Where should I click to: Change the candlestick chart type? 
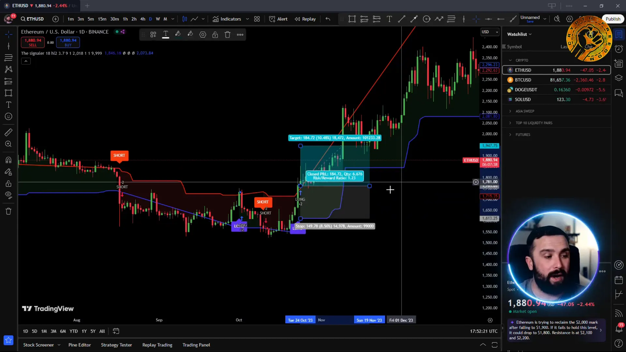185,19
